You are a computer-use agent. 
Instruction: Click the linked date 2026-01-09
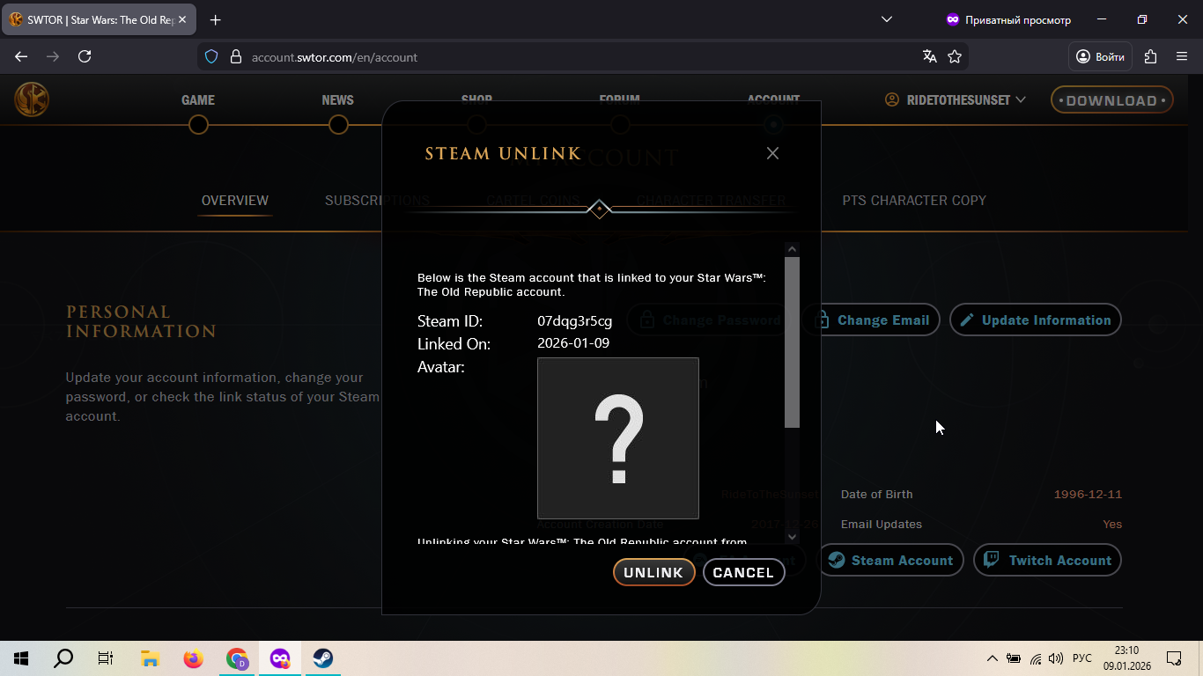[573, 343]
